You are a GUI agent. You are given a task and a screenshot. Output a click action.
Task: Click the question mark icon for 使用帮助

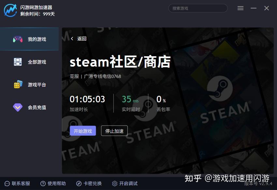click(x=43, y=184)
